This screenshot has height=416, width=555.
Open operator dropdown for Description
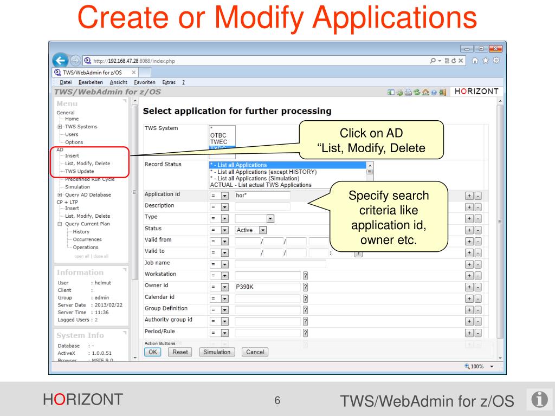(x=225, y=207)
